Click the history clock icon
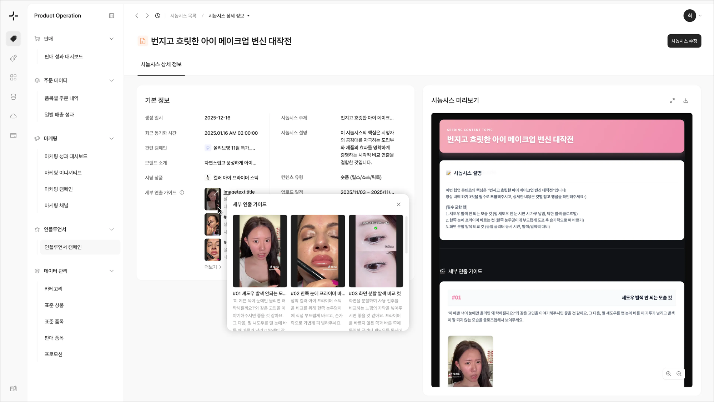 coord(157,16)
